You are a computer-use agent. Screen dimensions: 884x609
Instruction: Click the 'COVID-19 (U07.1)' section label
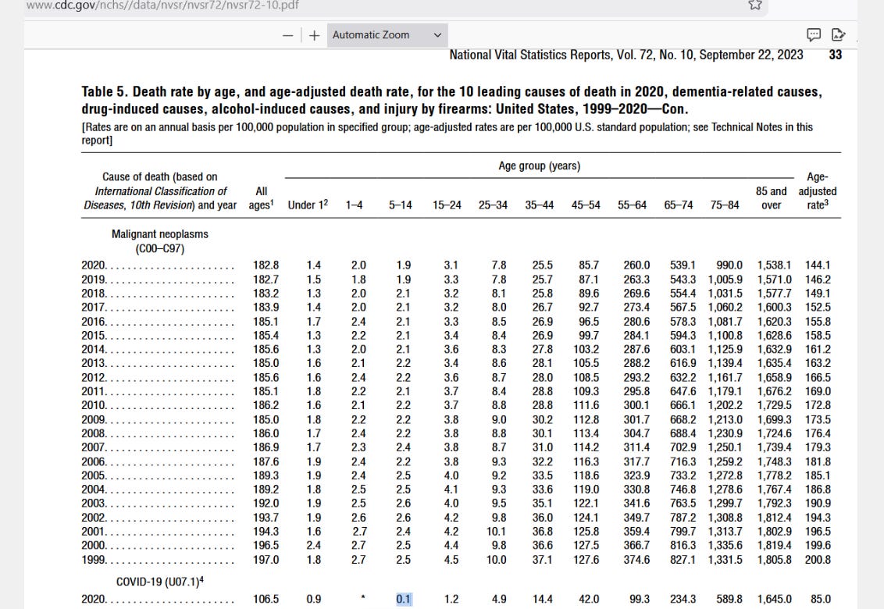159,582
